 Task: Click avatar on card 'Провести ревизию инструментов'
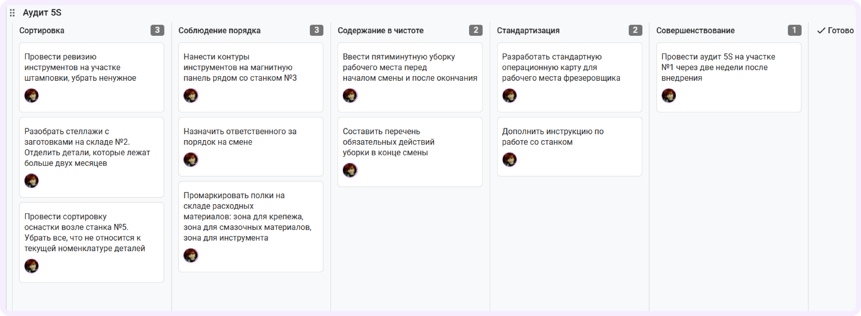(32, 96)
